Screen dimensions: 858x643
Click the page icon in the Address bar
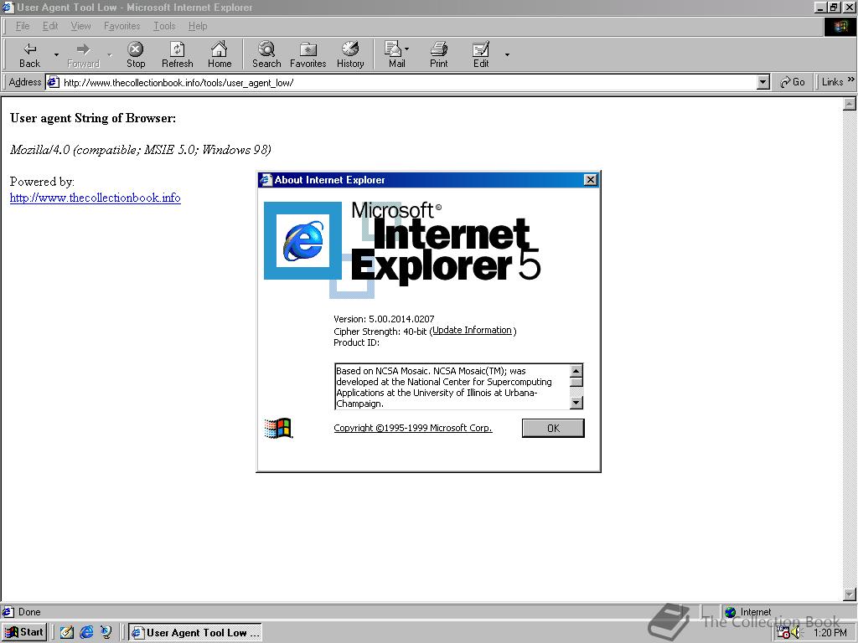[53, 83]
